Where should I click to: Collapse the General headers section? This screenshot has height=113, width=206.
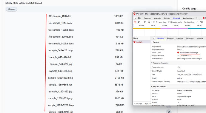155,42
